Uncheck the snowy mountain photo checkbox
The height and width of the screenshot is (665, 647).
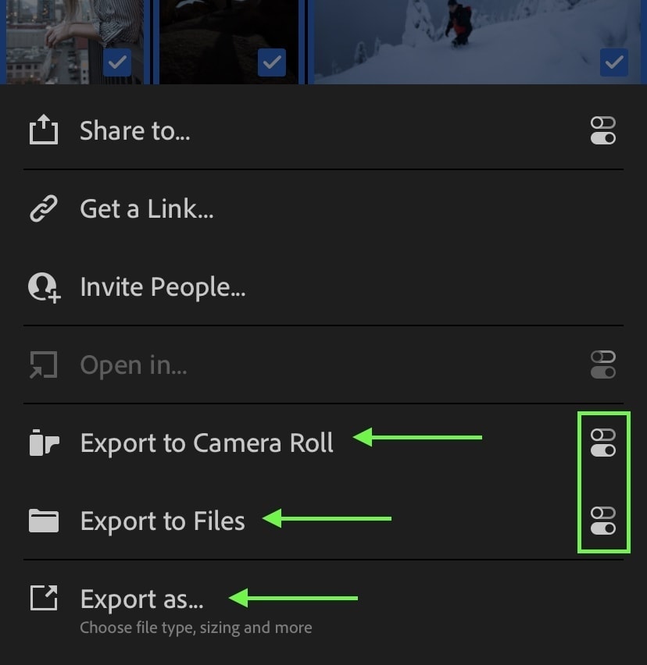pyautogui.click(x=614, y=62)
